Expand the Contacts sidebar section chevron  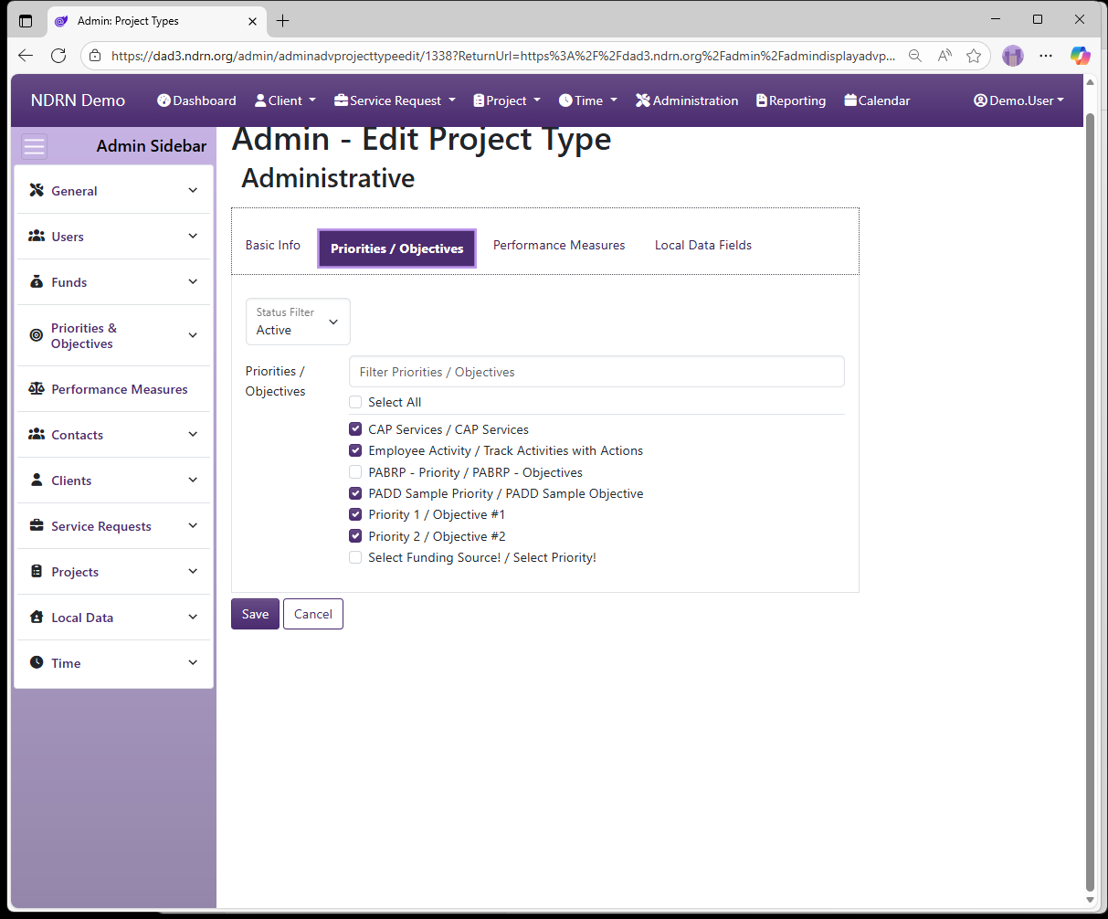(x=193, y=434)
